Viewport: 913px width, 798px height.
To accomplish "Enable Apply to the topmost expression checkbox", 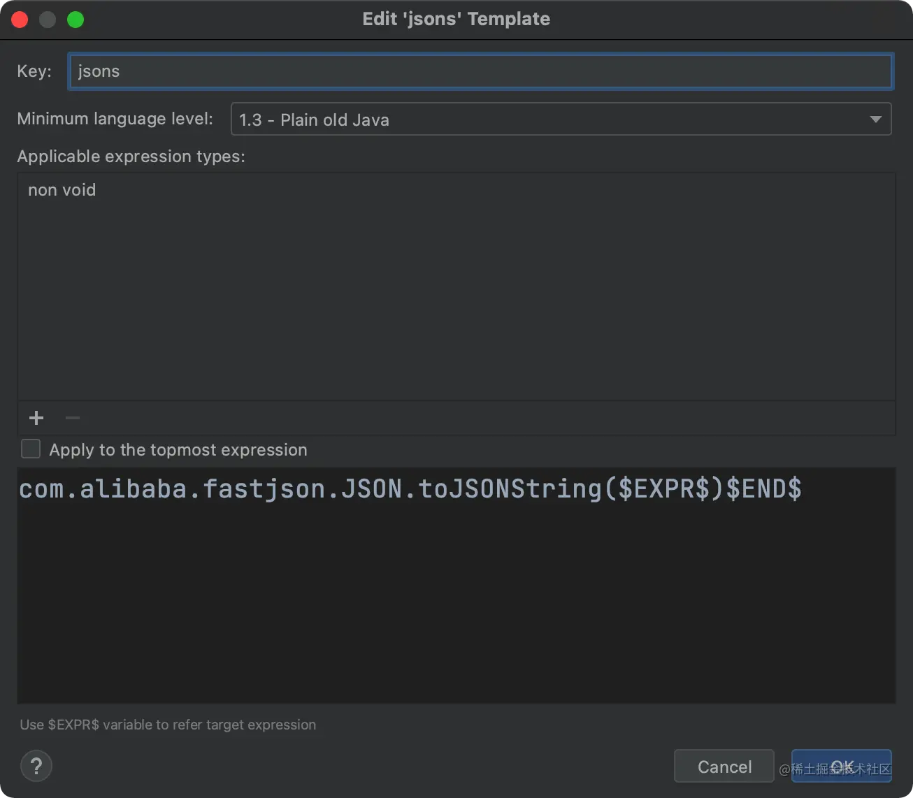I will coord(31,449).
